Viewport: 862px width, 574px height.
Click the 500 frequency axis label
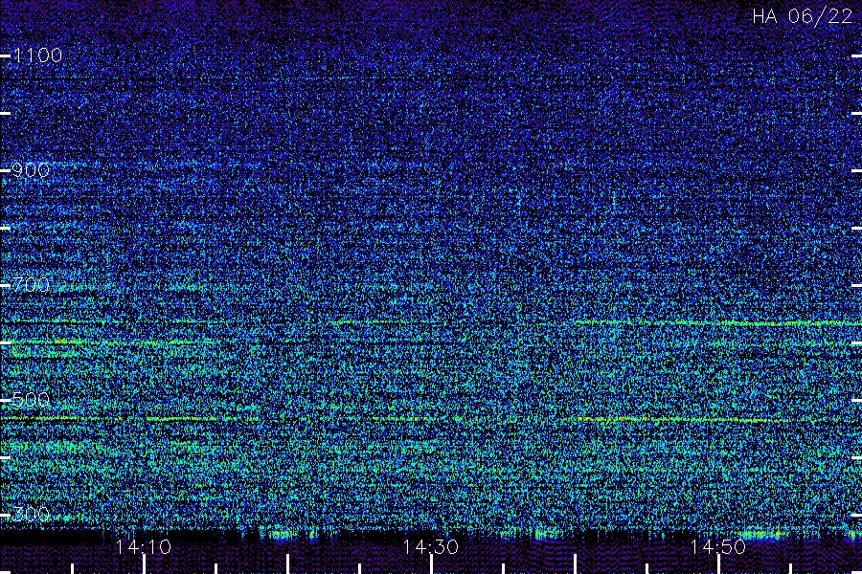tap(31, 400)
